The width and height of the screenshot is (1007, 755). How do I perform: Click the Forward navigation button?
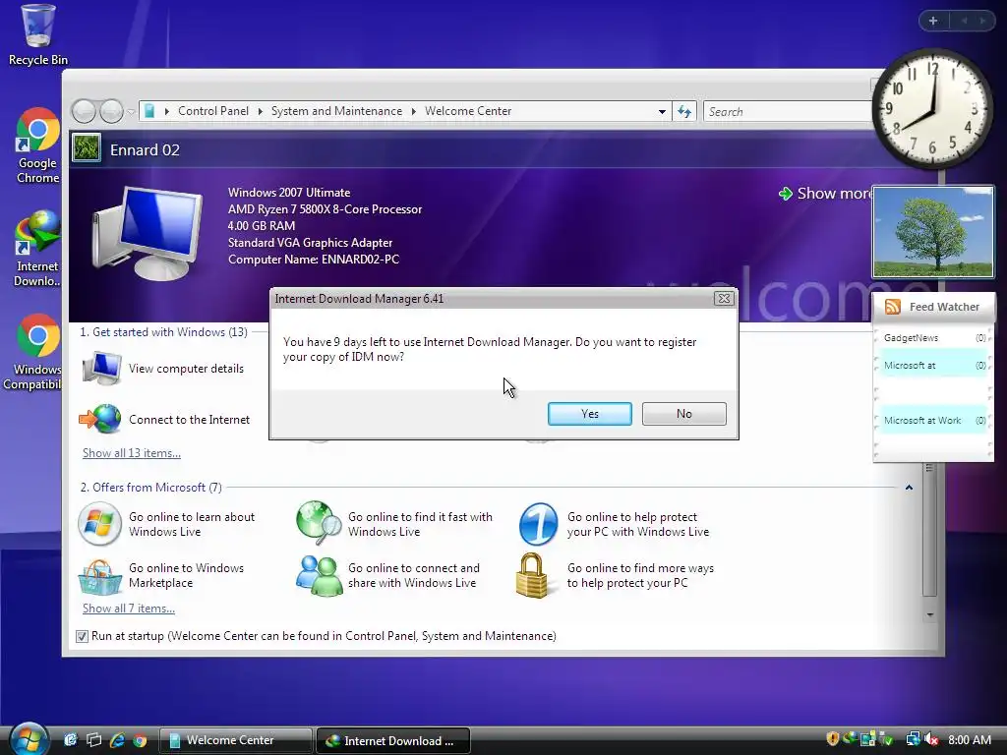[112, 112]
